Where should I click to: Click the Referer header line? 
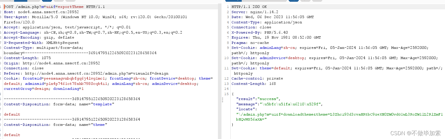[x=86, y=73]
